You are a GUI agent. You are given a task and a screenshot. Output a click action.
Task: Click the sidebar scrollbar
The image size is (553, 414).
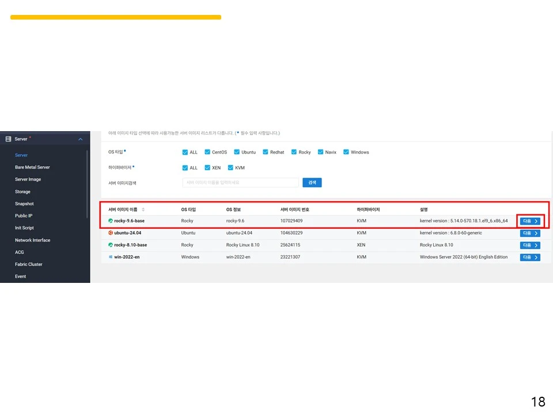[x=87, y=184]
